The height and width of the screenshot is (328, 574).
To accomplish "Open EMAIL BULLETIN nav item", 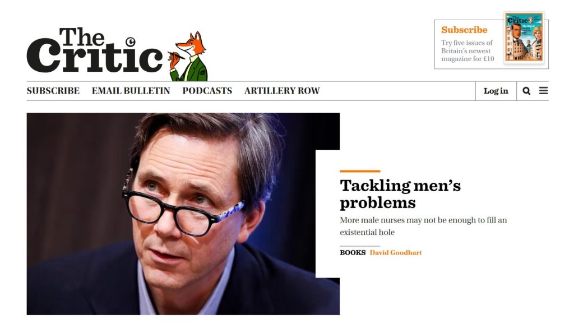I will 131,91.
